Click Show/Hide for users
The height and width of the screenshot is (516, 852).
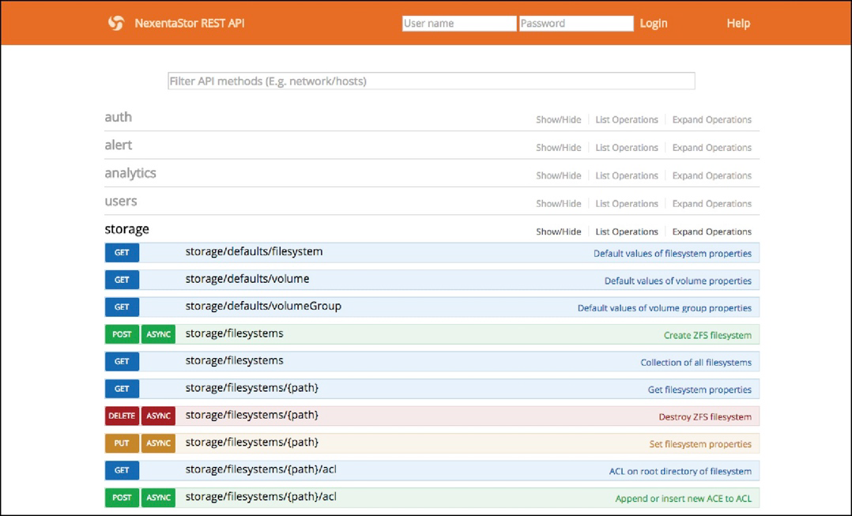(x=559, y=204)
